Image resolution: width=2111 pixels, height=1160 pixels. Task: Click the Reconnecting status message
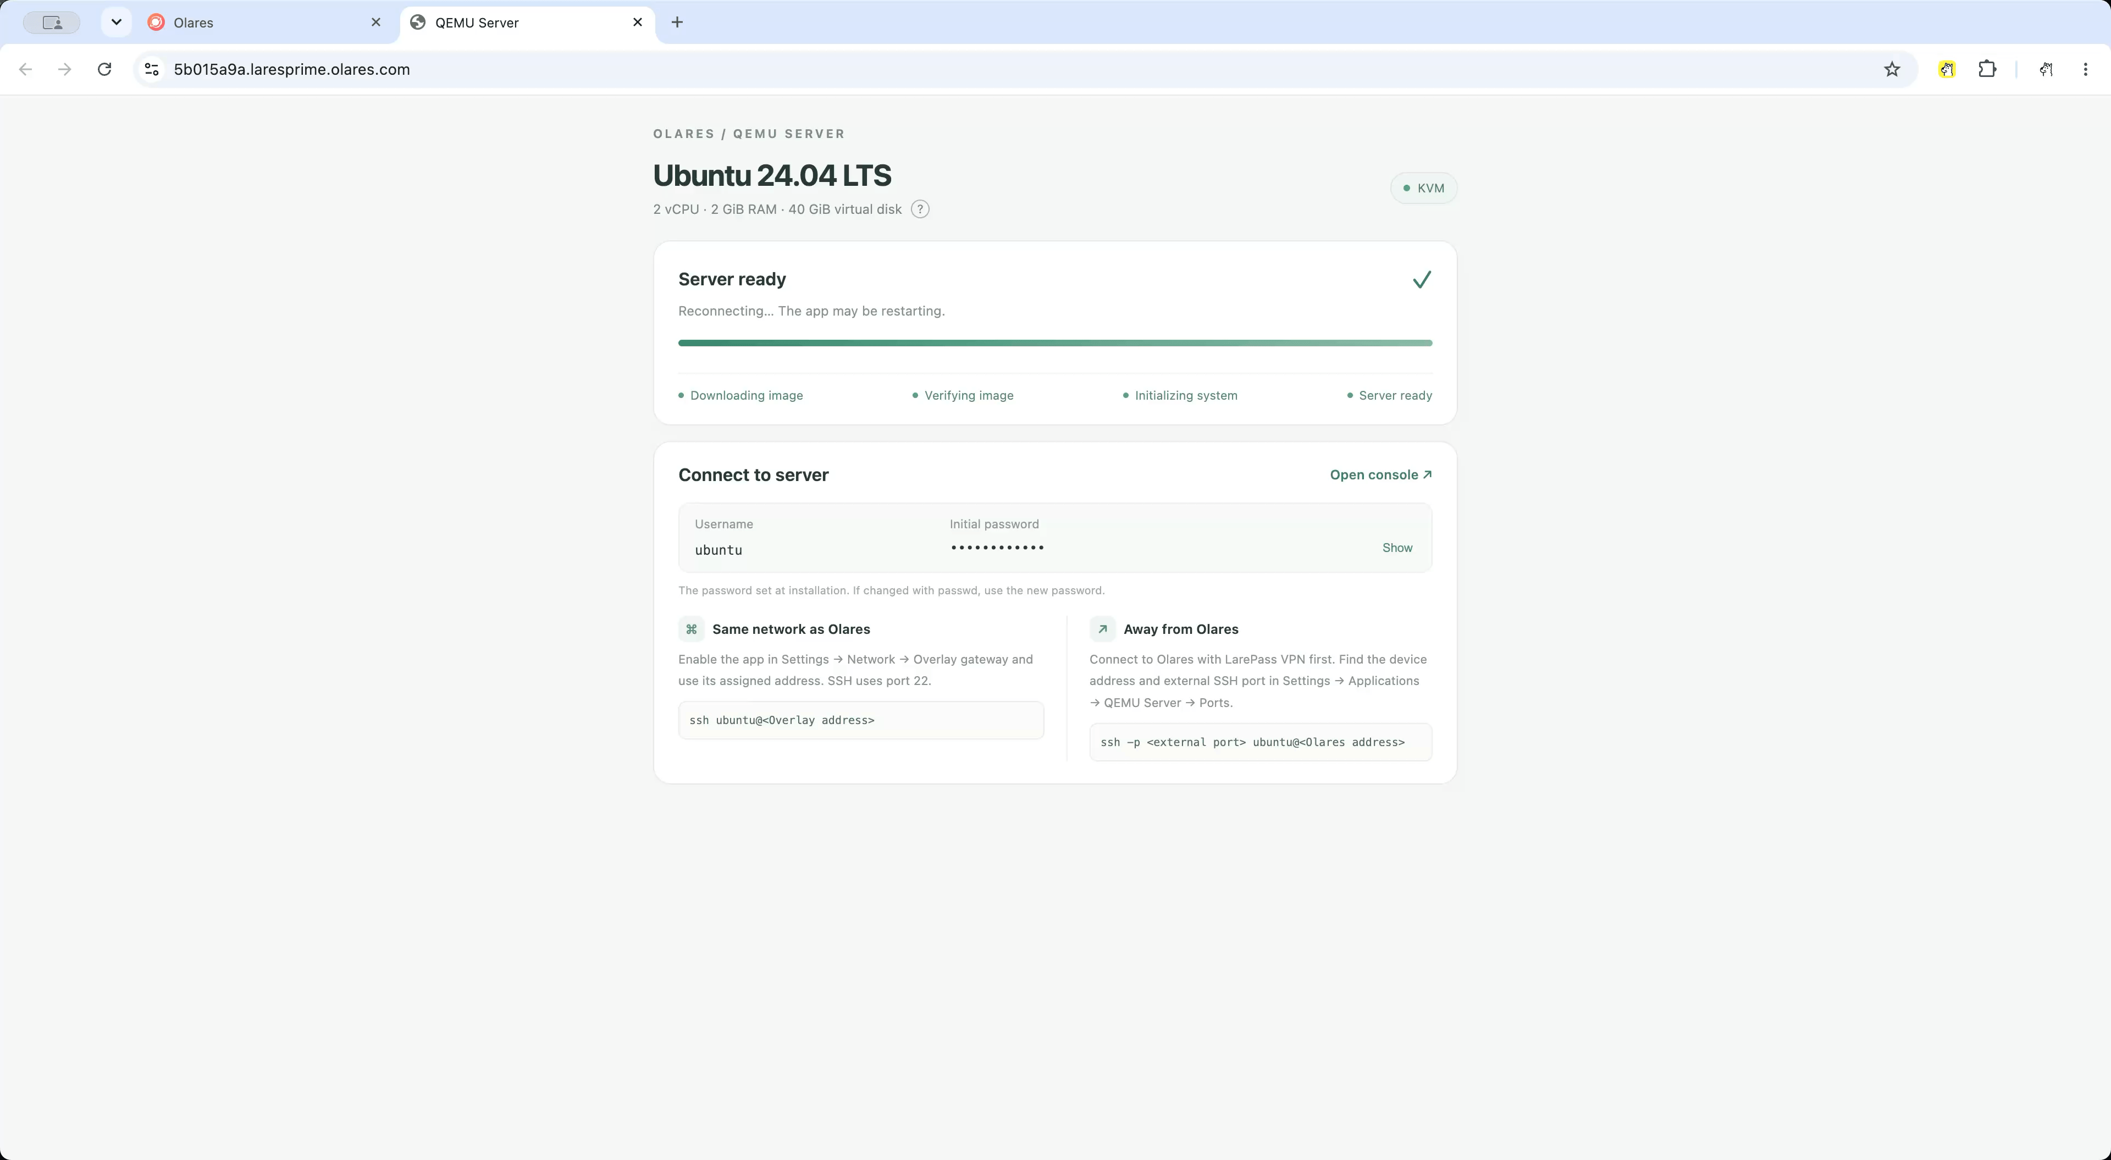click(811, 311)
